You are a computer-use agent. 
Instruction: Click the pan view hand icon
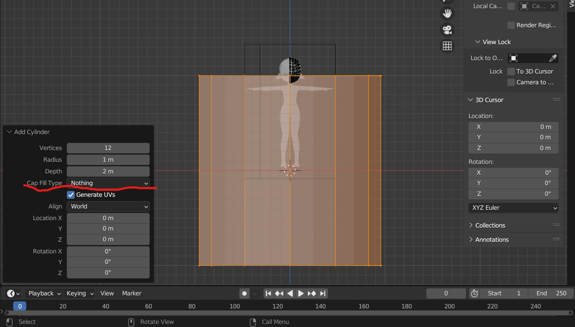(x=447, y=13)
